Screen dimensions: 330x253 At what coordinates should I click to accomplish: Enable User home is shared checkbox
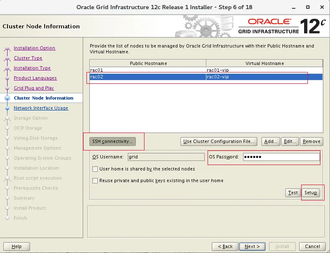tap(95, 169)
